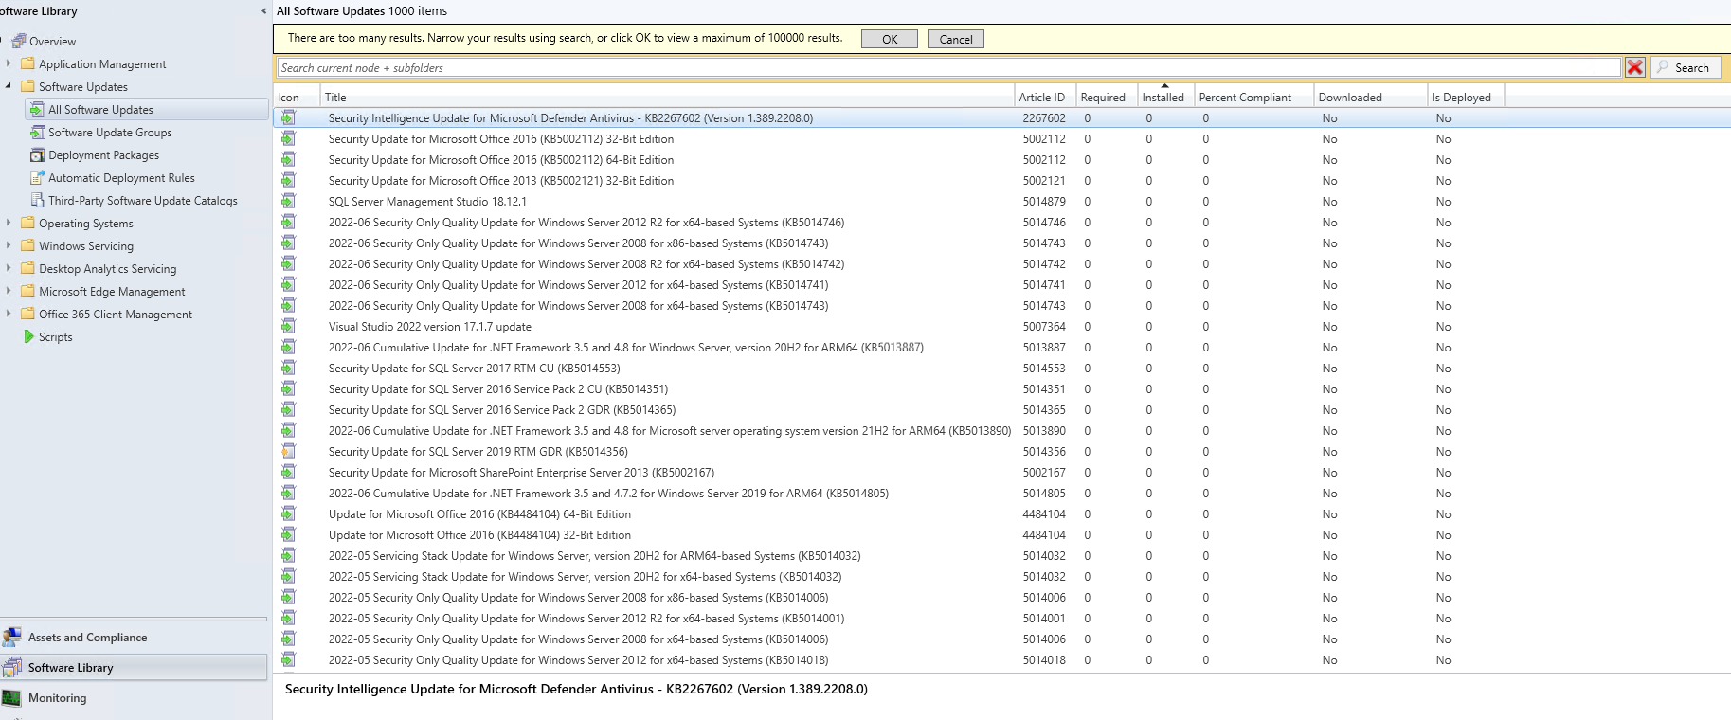Click update icon for SQL Server Management Studio 18.12.1
This screenshot has width=1731, height=720.
(x=288, y=201)
